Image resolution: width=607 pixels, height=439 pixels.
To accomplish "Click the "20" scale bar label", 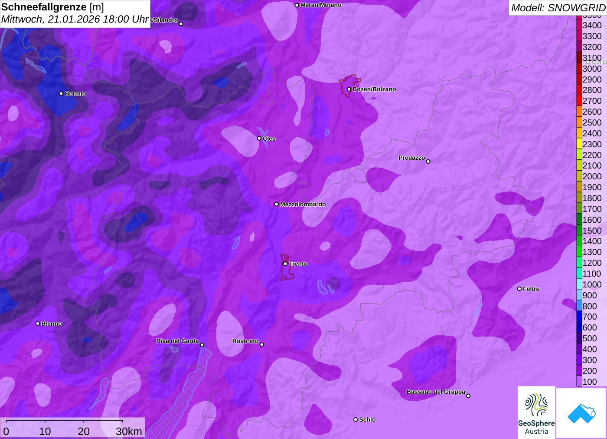I will click(84, 431).
